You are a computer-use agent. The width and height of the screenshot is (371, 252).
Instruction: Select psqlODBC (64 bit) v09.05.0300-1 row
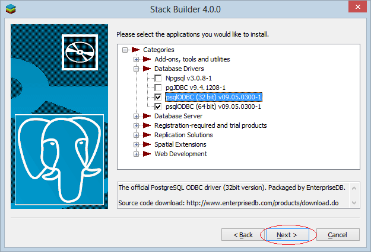[213, 106]
